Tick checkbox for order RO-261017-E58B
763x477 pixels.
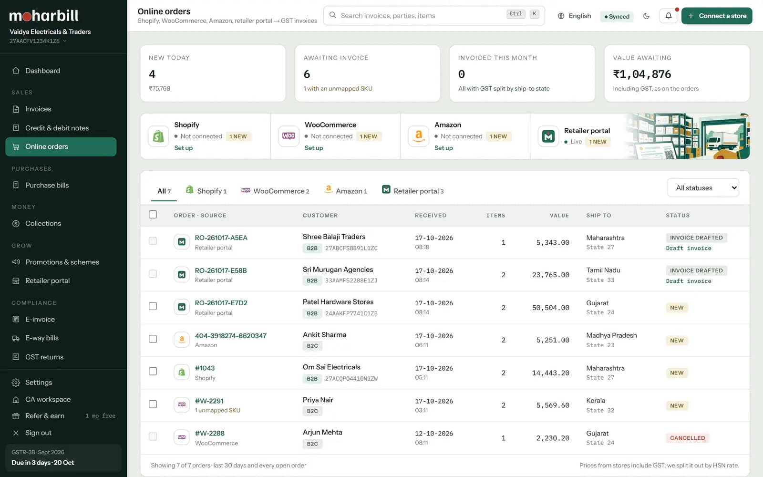[x=153, y=274]
